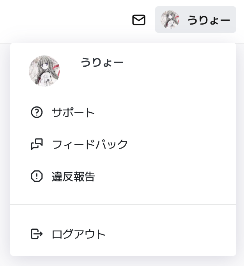Open the mail envelope icon
Viewport: 244px width, 266px height.
tap(139, 20)
